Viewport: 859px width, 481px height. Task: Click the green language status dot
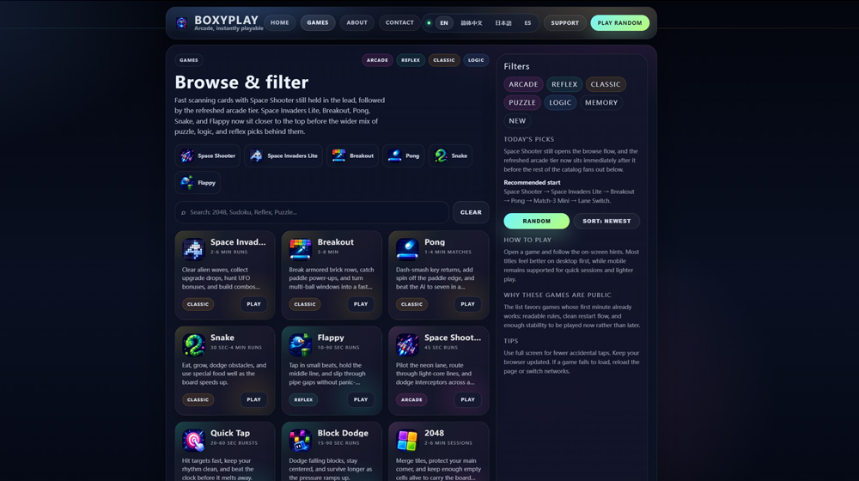click(429, 23)
